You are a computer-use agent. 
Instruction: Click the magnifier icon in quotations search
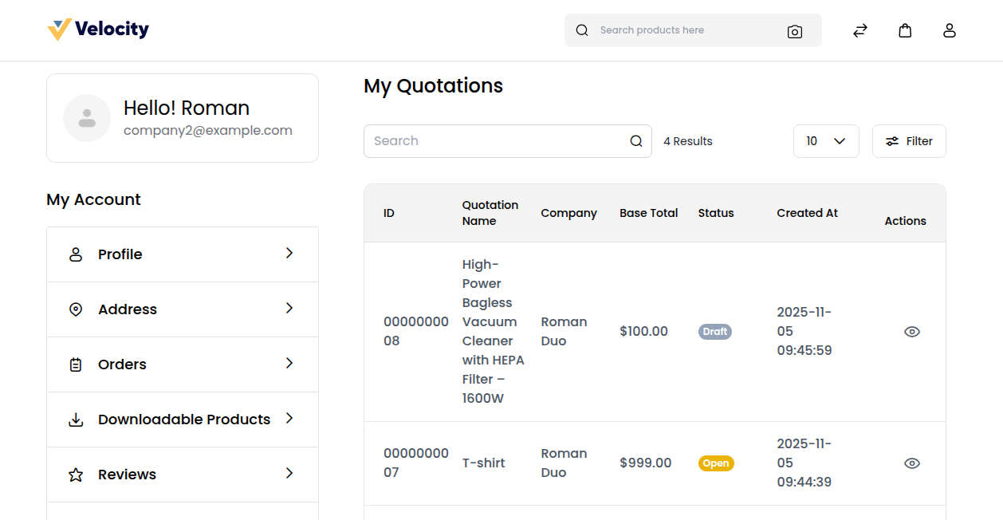[636, 141]
